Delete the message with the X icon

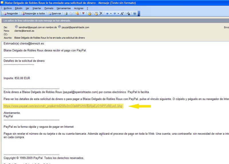click(101, 13)
